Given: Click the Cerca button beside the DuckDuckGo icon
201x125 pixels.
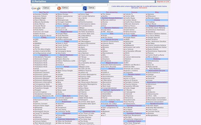Looking at the screenshot, I should [65, 8].
